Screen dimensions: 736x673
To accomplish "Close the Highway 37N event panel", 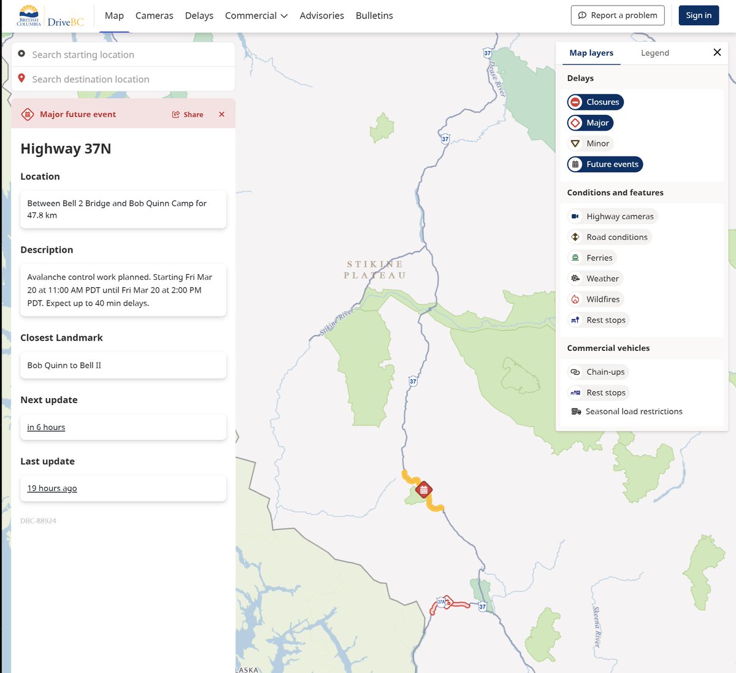I will click(x=222, y=114).
